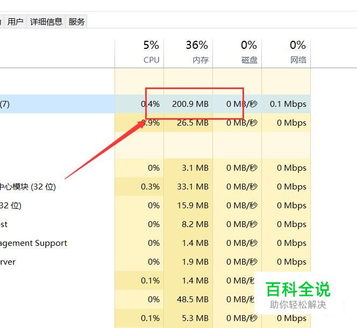Viewport: 357px width, 328px height.
Task: Sort by the 网络 column header
Action: click(286, 53)
